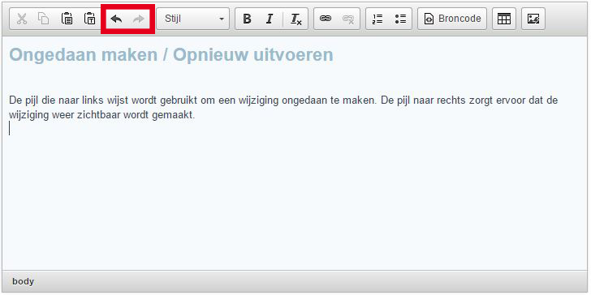Click the paragraph starting 'De pijl die naar links'
Image resolution: width=591 pixels, height=295 pixels.
point(283,108)
